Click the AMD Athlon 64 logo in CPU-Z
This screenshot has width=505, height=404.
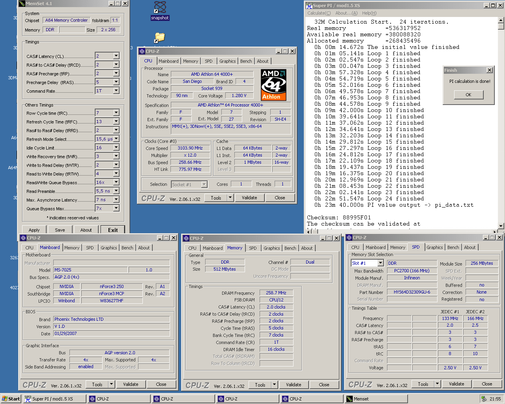pos(273,85)
